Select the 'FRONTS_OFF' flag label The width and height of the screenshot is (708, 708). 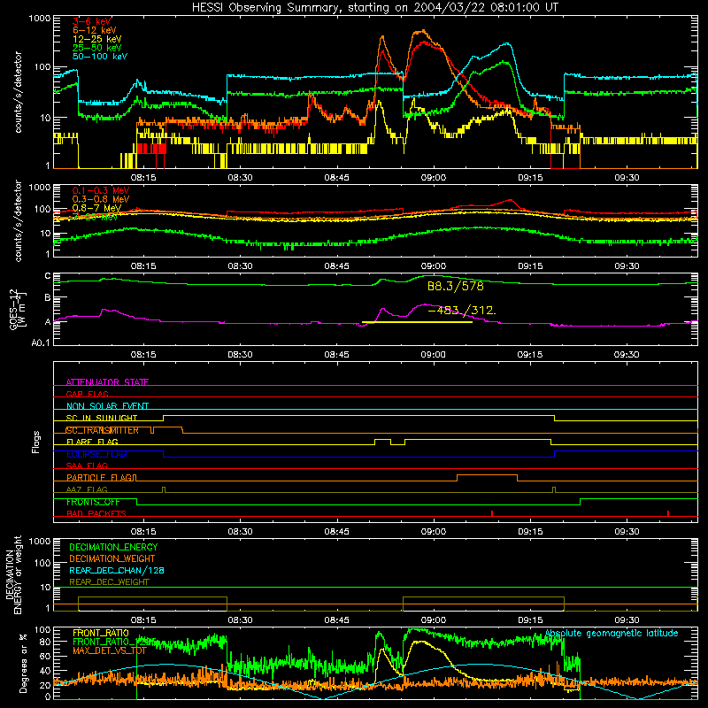(93, 502)
